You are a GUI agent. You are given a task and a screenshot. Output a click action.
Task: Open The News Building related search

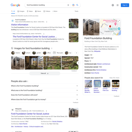tap(115, 86)
